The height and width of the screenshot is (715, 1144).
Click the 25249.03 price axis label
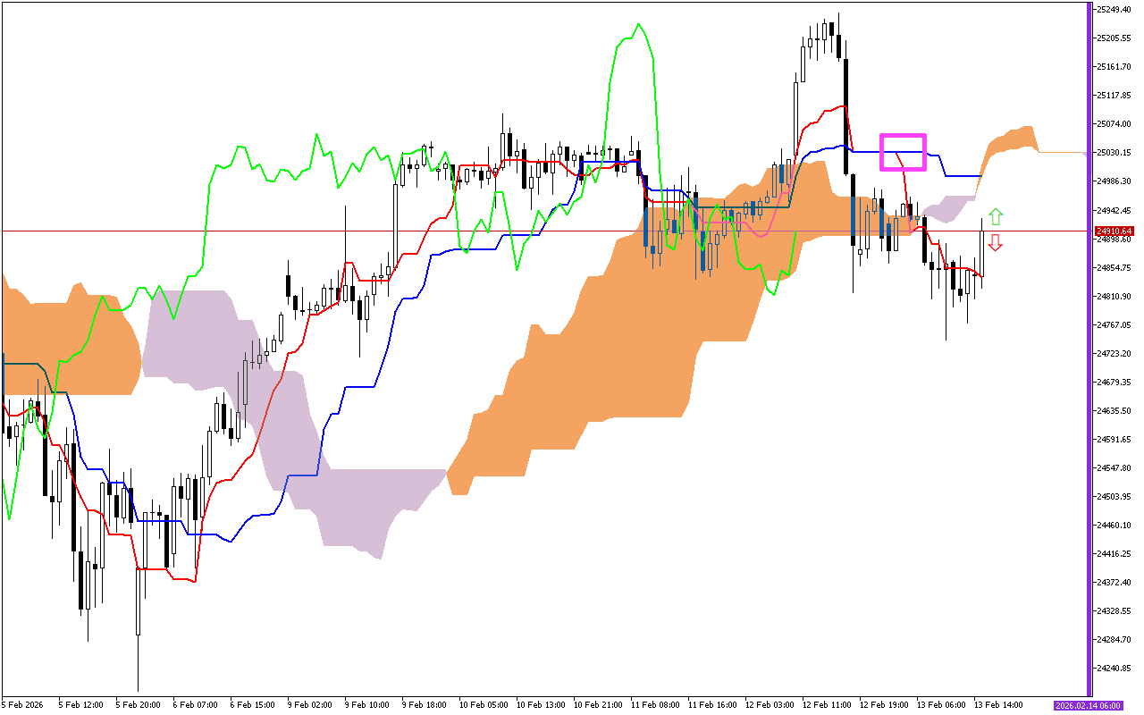(1115, 10)
